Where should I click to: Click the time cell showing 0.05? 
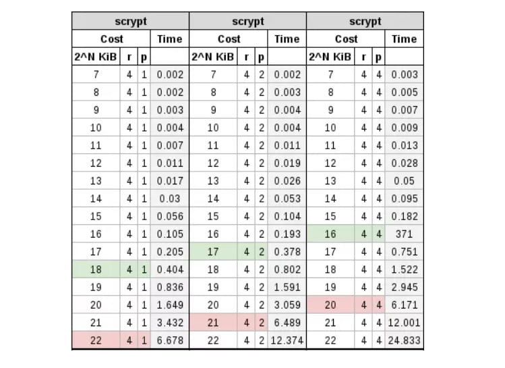405,181
